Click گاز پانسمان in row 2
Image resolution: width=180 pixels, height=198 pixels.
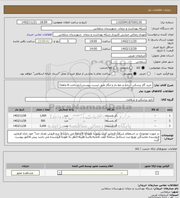(x=111, y=121)
